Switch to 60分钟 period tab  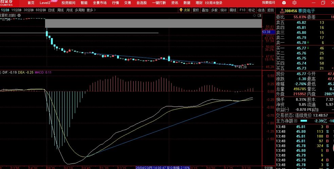(x=41, y=10)
